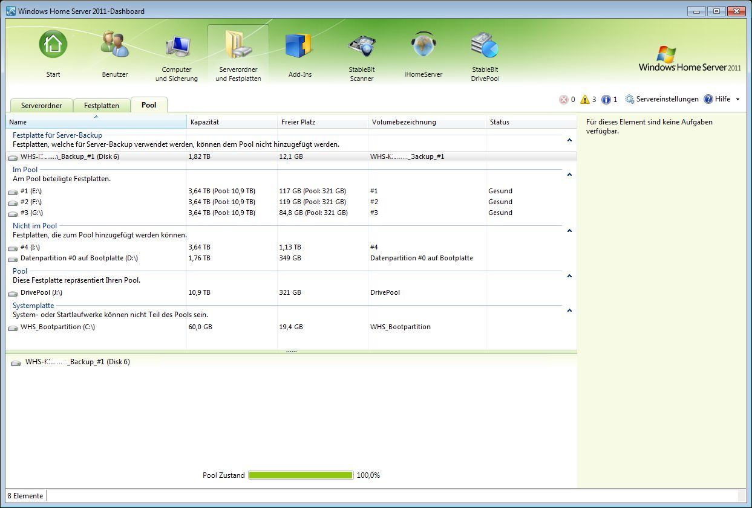The width and height of the screenshot is (752, 508).
Task: Select row #4 (I:\)
Action: [291, 247]
